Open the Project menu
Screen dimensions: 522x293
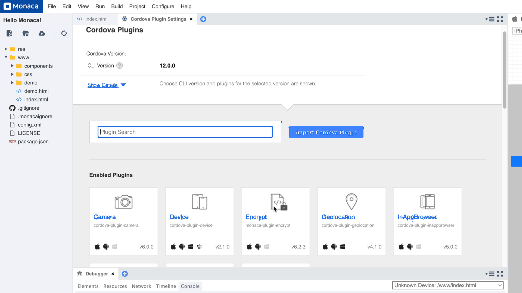[137, 6]
